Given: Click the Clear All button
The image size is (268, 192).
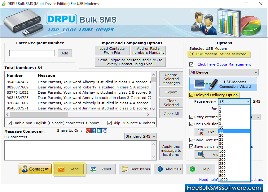Looking at the screenshot, I should coord(171,114).
